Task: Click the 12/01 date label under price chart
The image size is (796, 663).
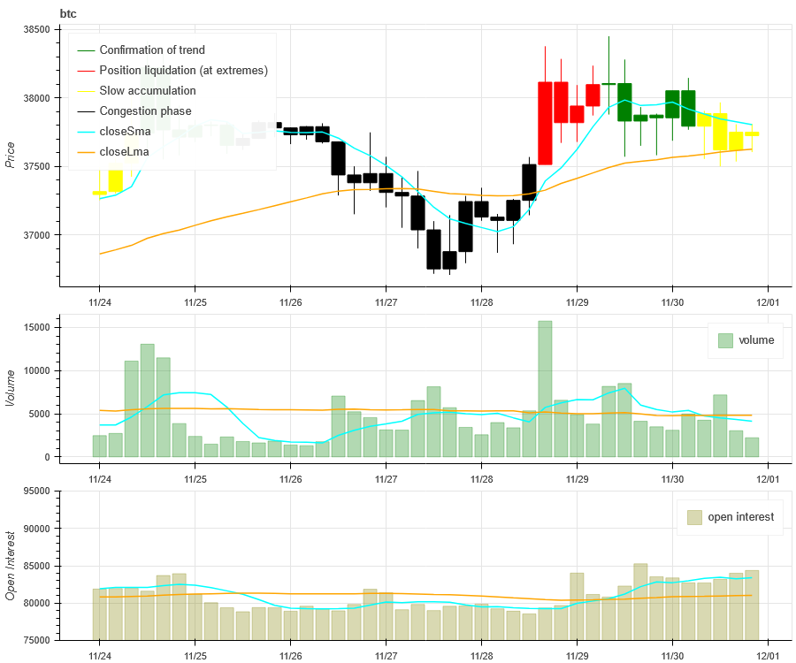Action: click(x=768, y=303)
